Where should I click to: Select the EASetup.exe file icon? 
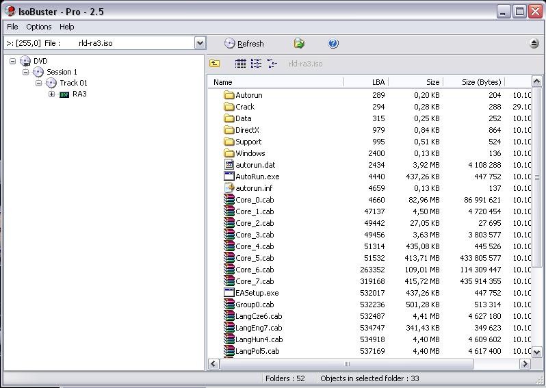(229, 293)
